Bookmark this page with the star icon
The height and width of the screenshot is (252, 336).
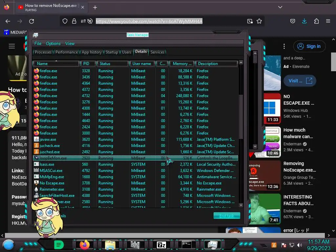(x=259, y=21)
